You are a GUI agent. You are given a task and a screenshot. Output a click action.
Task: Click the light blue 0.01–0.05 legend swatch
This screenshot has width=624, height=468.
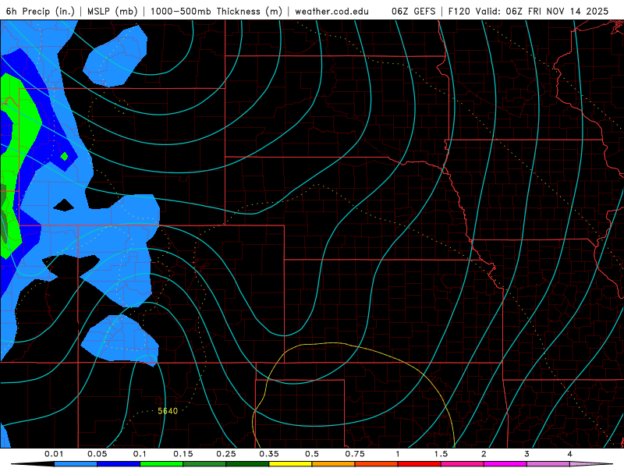76,464
